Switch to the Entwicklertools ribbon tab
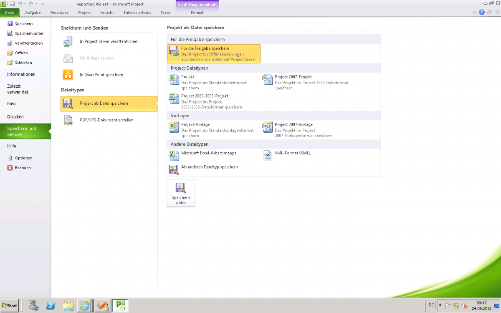This screenshot has width=501, height=313. pos(137,13)
